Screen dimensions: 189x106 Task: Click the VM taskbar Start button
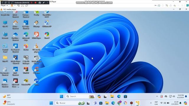click(x=61, y=96)
